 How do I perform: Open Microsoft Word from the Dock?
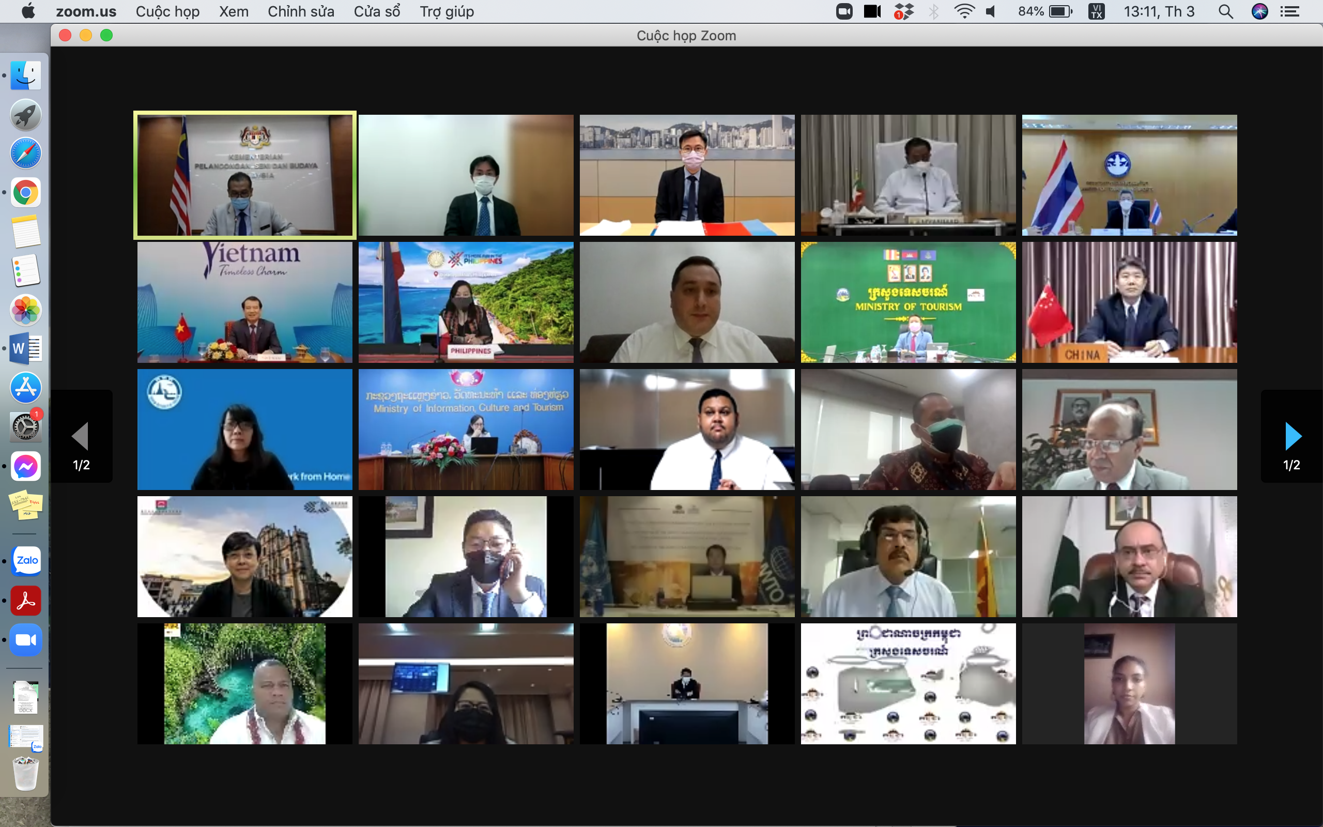click(26, 348)
